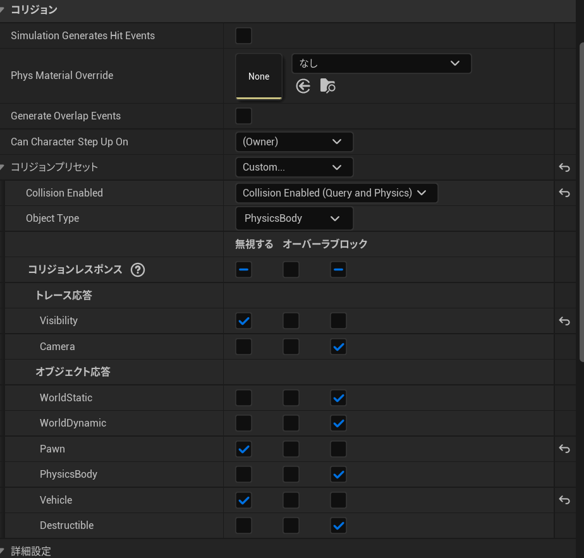Screen dimensions: 584x558
Task: Set all collision responses to Block
Action: [x=338, y=270]
